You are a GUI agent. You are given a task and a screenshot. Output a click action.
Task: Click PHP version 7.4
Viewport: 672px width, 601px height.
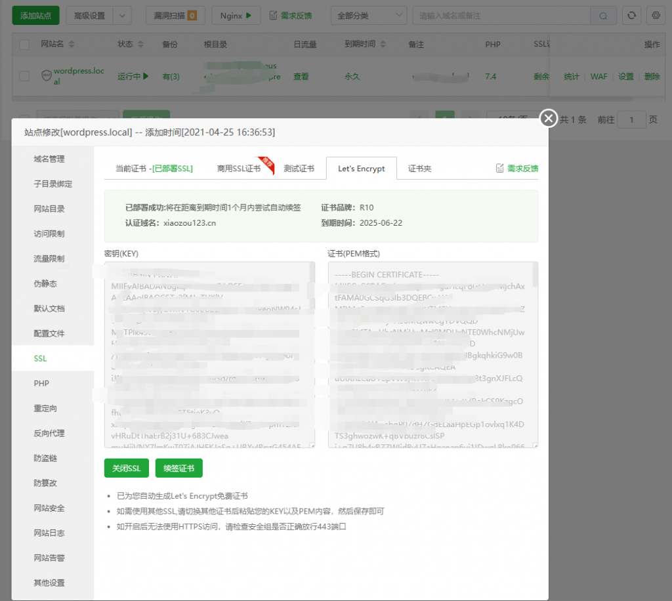(491, 77)
